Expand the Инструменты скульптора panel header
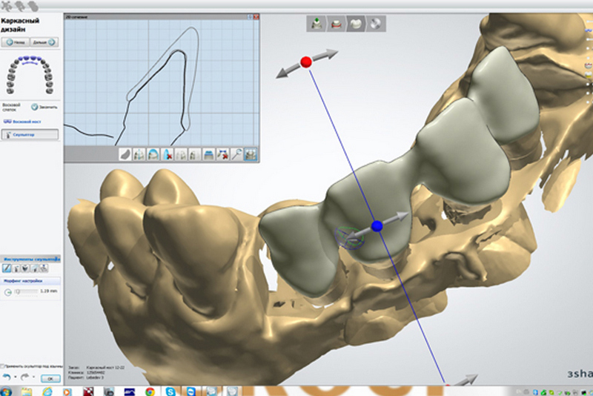Viewport: 593px width, 396px height. (30, 258)
